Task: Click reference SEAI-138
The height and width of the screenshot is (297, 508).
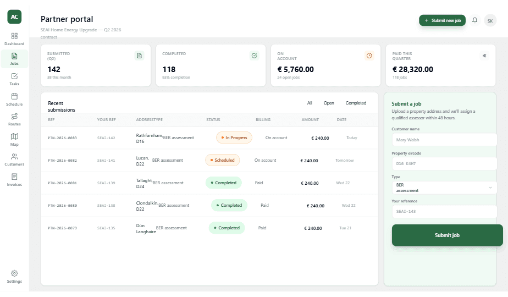Action: tap(106, 206)
